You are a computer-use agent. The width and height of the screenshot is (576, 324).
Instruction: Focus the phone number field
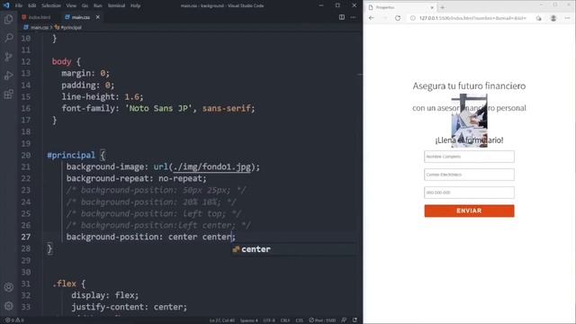point(469,193)
